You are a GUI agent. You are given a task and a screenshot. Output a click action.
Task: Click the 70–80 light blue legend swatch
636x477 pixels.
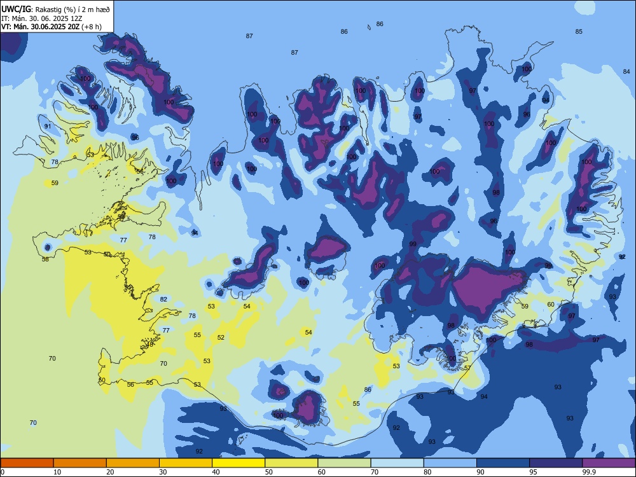(x=397, y=463)
